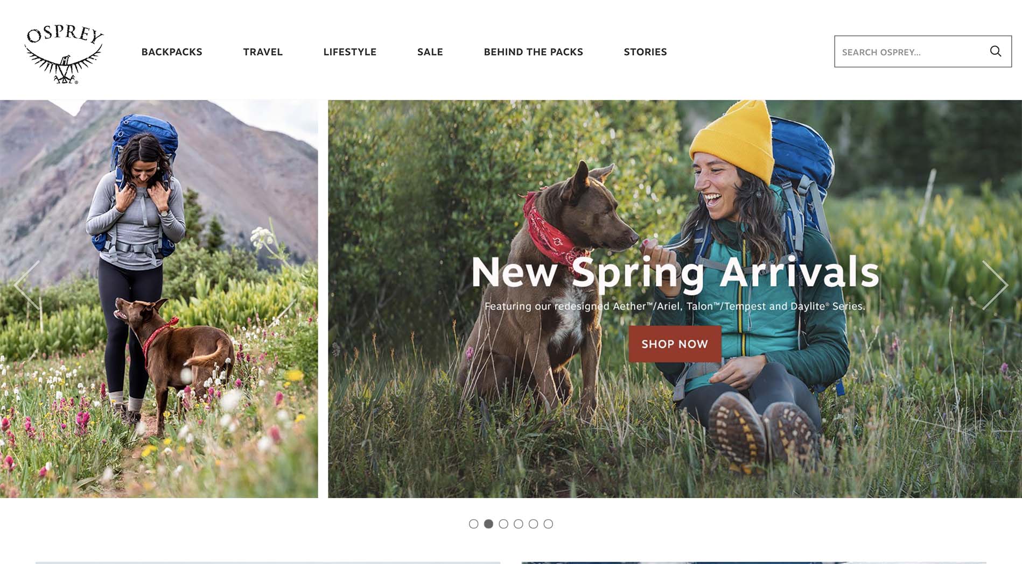The width and height of the screenshot is (1022, 564).
Task: Click the search magnifying glass icon
Action: pos(996,51)
